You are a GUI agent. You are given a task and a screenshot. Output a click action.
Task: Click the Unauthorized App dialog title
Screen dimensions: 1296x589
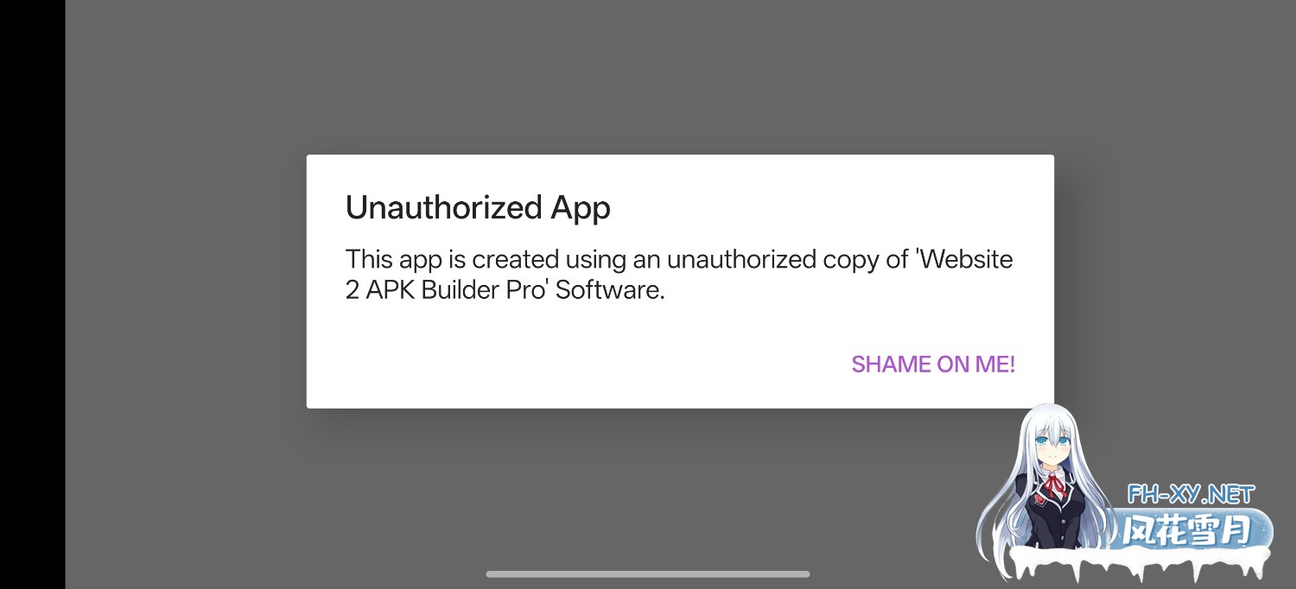pyautogui.click(x=478, y=208)
